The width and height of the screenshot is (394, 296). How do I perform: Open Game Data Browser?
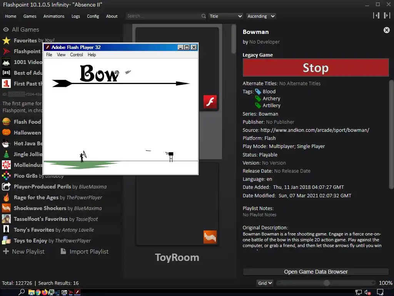pyautogui.click(x=316, y=272)
